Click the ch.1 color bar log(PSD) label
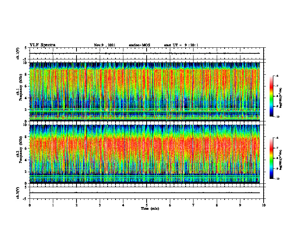The height and width of the screenshot is (230, 297). tap(281, 98)
